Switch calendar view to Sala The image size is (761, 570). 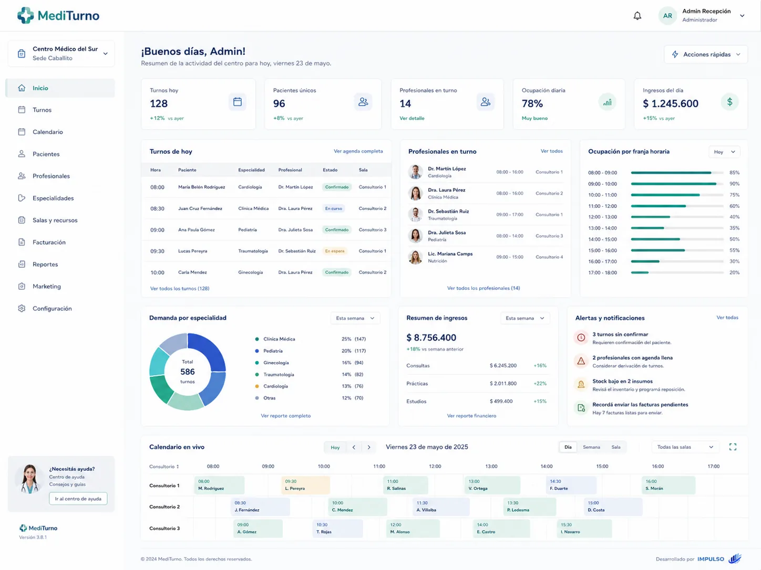[615, 447]
